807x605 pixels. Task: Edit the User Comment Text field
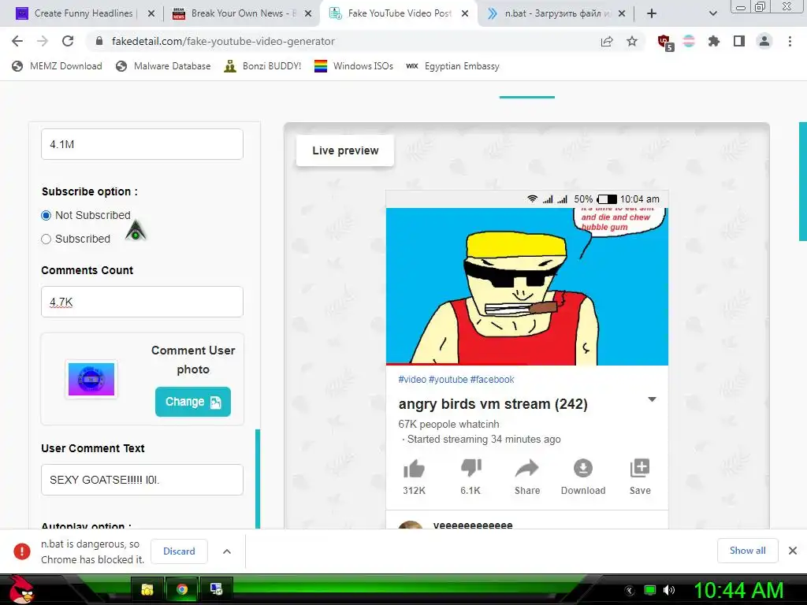142,480
